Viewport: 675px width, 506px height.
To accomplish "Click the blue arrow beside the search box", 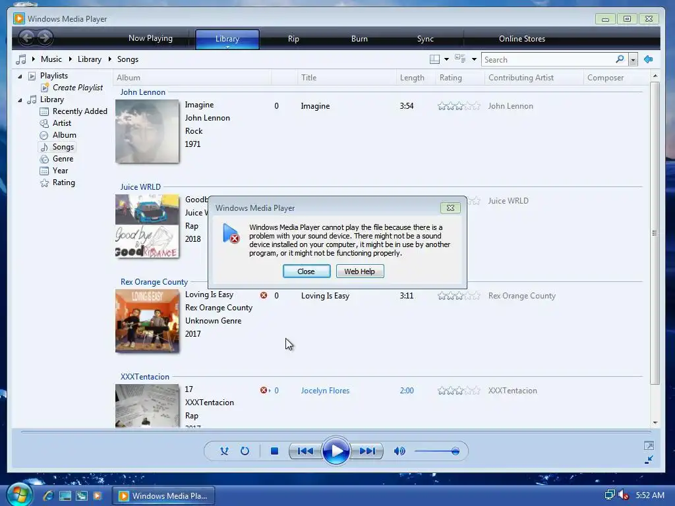I will click(x=649, y=59).
